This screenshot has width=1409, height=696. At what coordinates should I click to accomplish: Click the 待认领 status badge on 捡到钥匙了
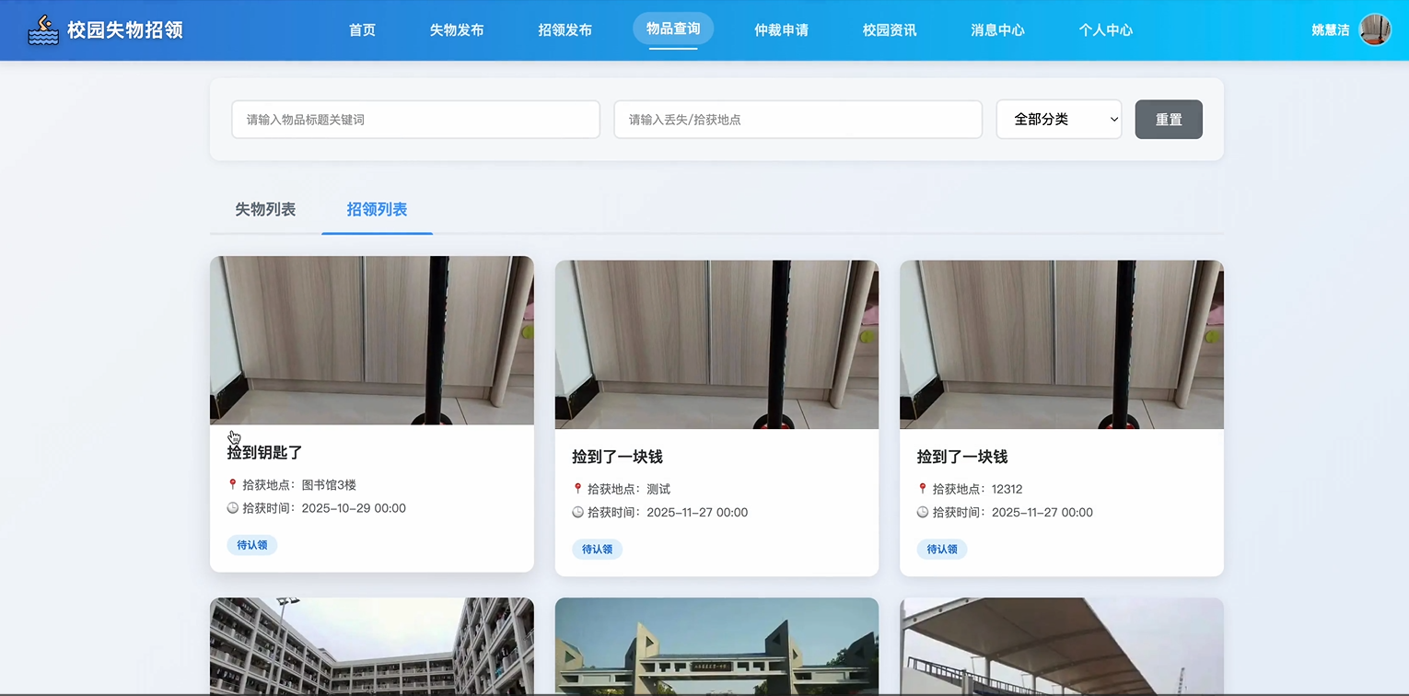coord(251,545)
